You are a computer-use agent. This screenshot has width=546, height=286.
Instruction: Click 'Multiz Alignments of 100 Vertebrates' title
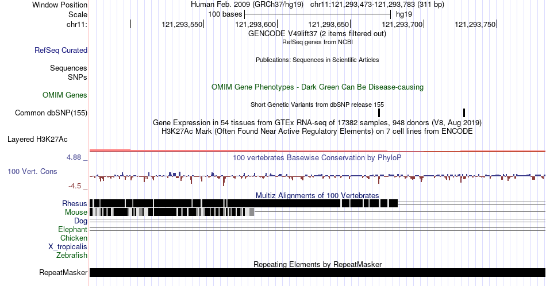[317, 195]
